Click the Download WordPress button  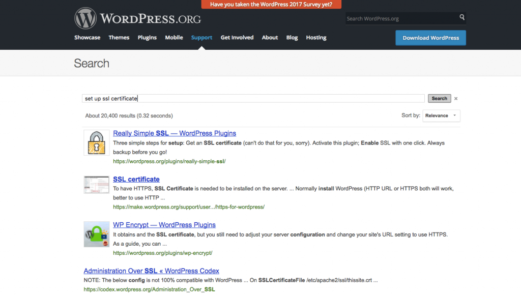pos(430,38)
